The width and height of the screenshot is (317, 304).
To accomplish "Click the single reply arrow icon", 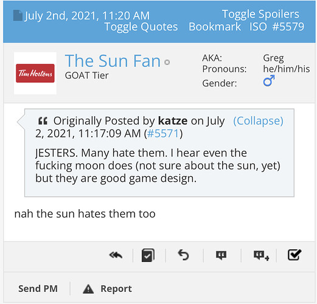I will point(183,255).
